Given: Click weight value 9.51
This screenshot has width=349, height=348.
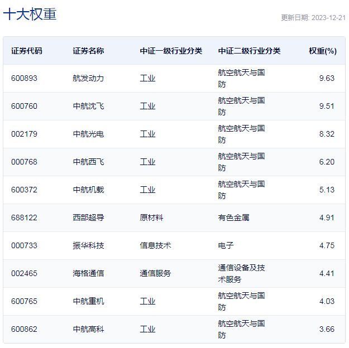Looking at the screenshot, I should point(327,106).
